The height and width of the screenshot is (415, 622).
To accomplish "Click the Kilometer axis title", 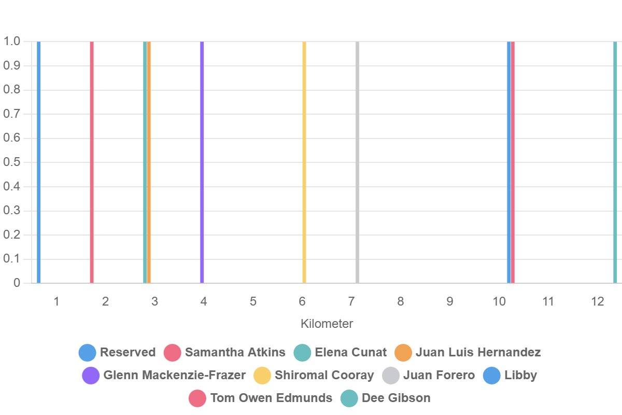I will pos(327,324).
